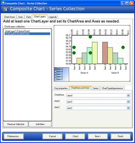The image size is (135, 143).
Task: Click the Item E legend color swatch
Action: tap(56, 79)
